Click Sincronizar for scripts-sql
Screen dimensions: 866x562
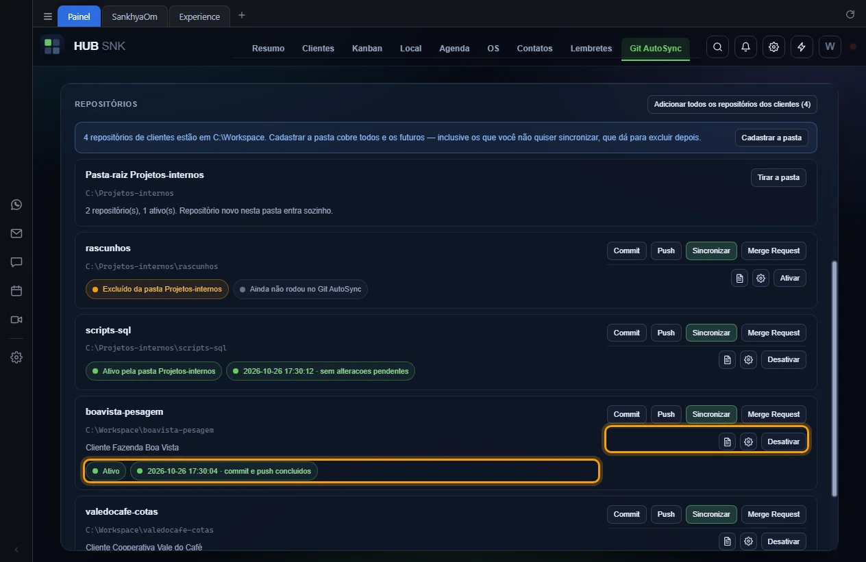point(711,333)
